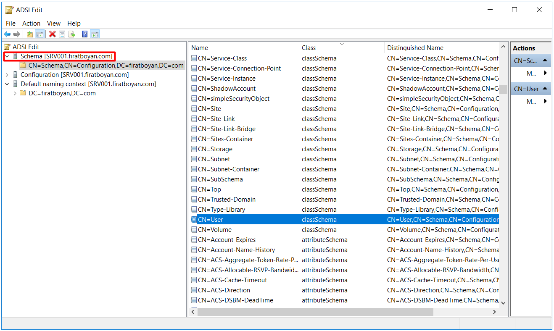Collapse the CN=Sc... section in Actions pane
The image size is (554, 331).
545,60
